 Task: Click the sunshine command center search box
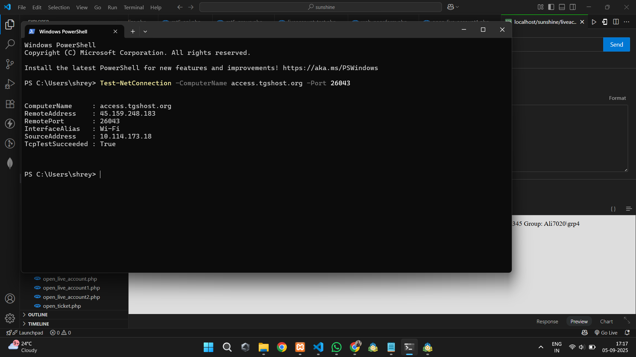click(x=320, y=7)
